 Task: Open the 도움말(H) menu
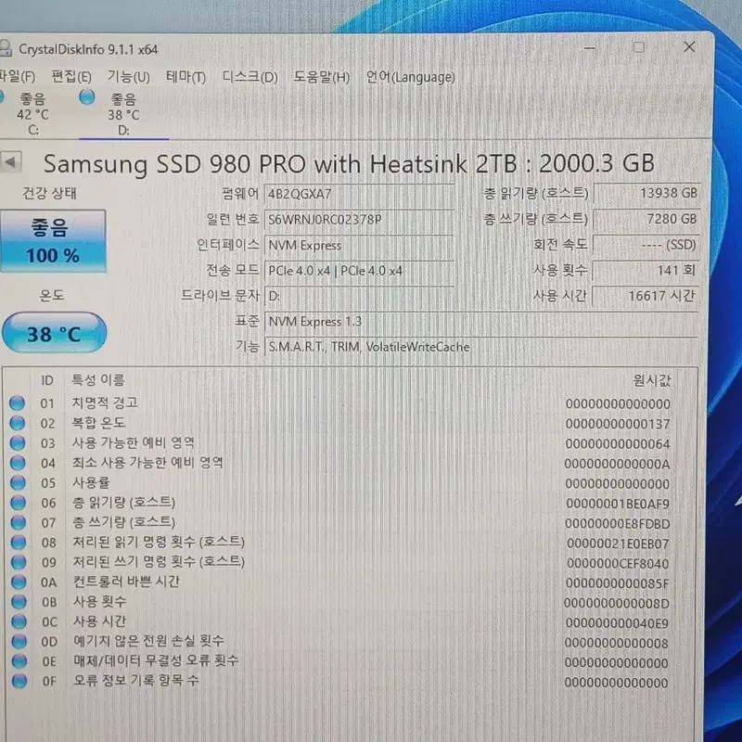coord(321,77)
